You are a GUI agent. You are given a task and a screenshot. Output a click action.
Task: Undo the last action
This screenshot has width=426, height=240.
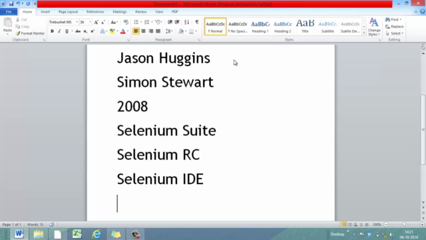tap(18, 4)
